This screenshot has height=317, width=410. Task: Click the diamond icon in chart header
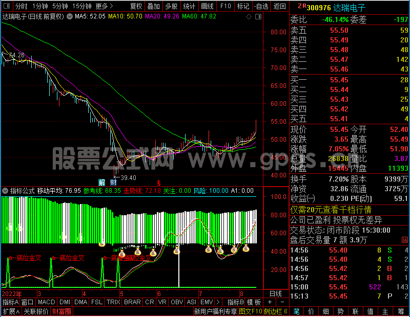[x=249, y=17]
